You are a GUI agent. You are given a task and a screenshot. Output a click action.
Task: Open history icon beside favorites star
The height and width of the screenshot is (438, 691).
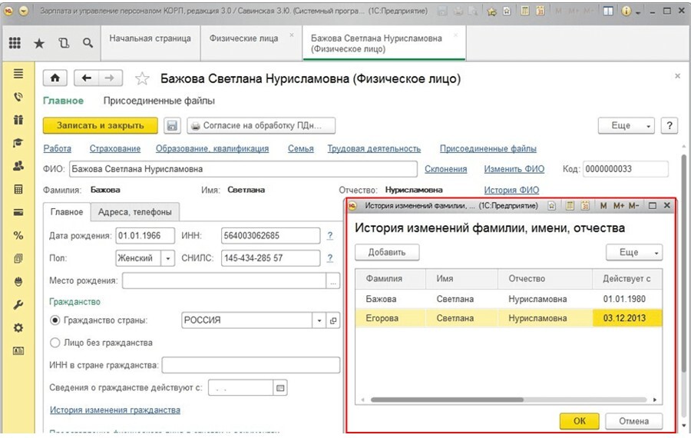64,43
